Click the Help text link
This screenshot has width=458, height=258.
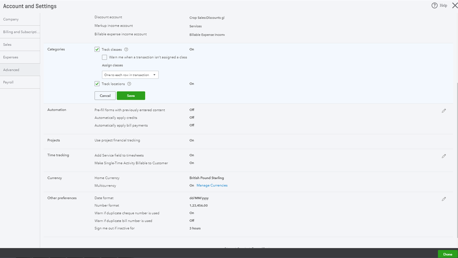tap(443, 6)
